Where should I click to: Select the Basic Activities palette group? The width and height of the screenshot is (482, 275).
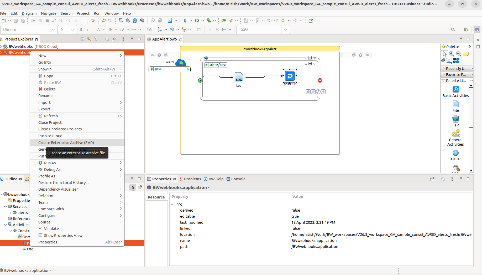point(455,92)
